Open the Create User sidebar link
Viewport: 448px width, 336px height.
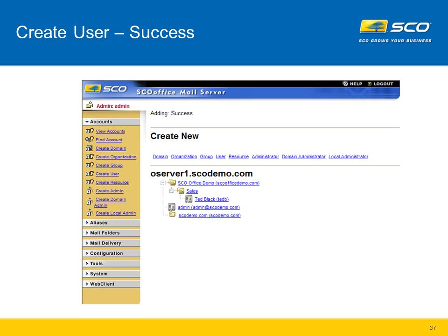coord(107,174)
